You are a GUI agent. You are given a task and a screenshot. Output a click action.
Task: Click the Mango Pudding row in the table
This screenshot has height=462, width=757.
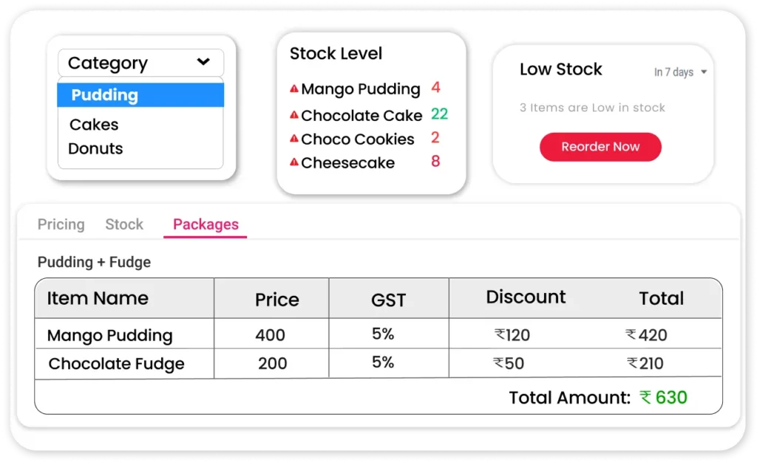tap(110, 335)
